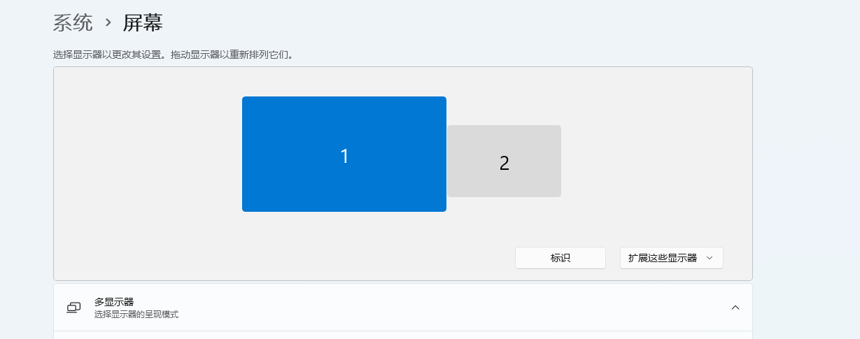Go back to 系统 via the breadcrumb
The height and width of the screenshot is (339, 860).
73,22
